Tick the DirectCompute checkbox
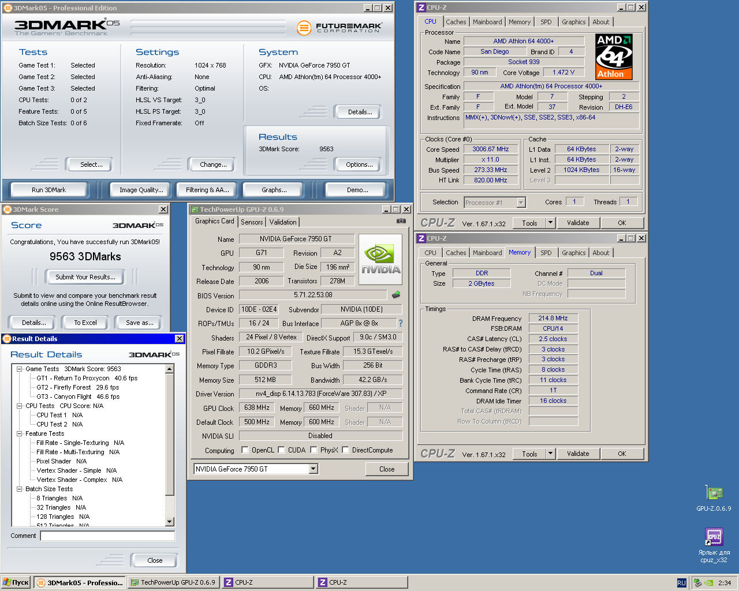This screenshot has width=739, height=591. click(x=345, y=450)
